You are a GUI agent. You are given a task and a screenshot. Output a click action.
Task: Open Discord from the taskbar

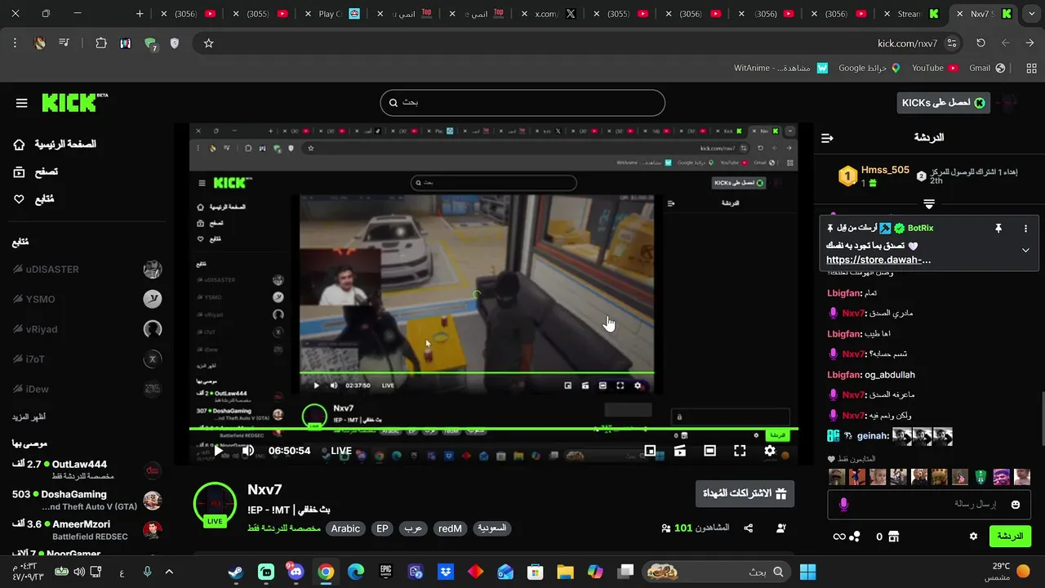click(x=296, y=572)
